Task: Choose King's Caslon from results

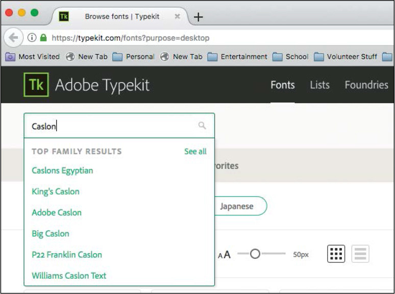Action: click(x=56, y=191)
